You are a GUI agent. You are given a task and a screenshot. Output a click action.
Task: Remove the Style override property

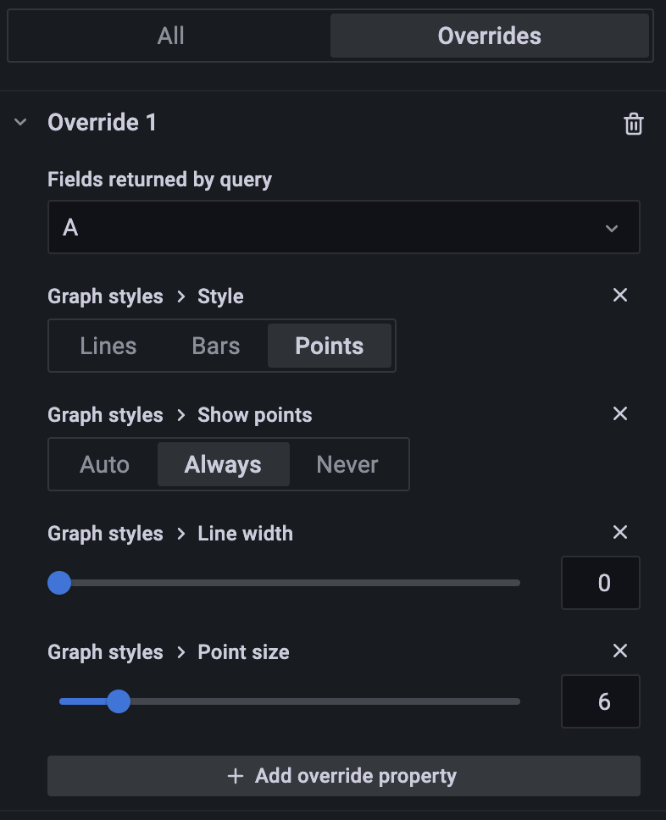(x=620, y=295)
